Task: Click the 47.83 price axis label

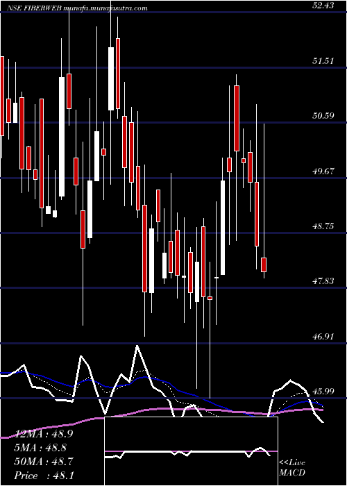Action: click(x=323, y=281)
